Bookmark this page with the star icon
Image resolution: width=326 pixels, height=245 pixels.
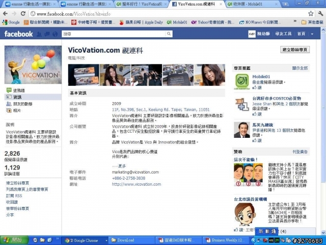[311, 14]
